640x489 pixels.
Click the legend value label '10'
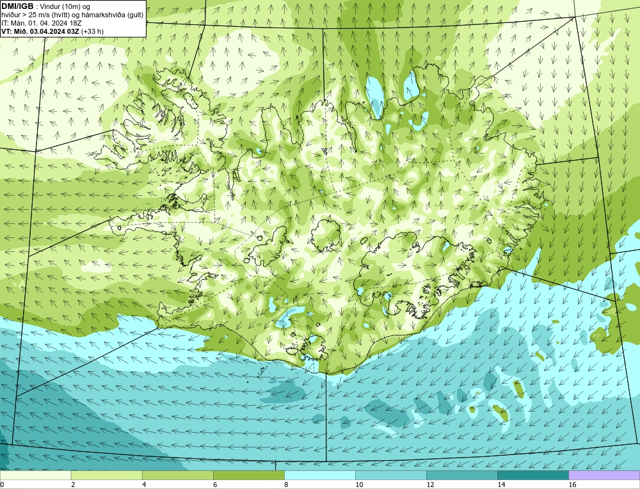(x=359, y=485)
